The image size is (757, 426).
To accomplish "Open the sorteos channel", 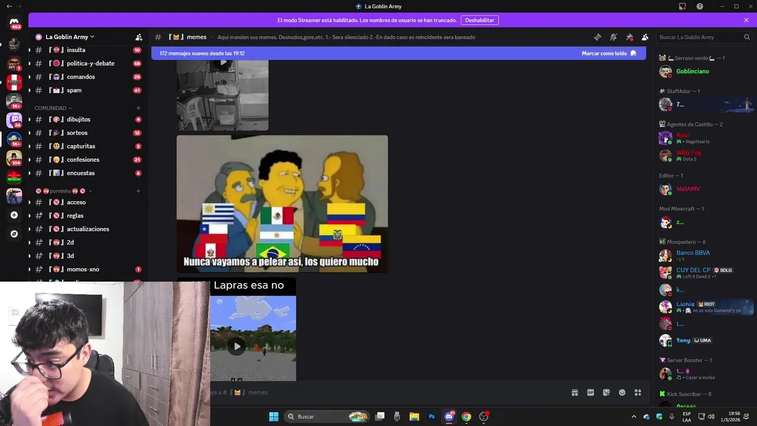I will point(88,133).
